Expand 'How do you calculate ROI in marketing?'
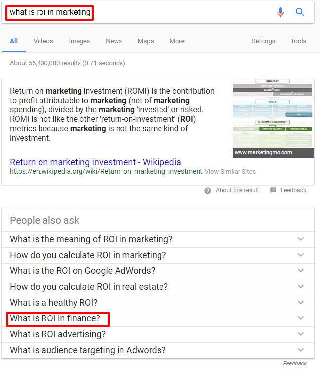Screen dimensions: 320x369 [x=158, y=255]
